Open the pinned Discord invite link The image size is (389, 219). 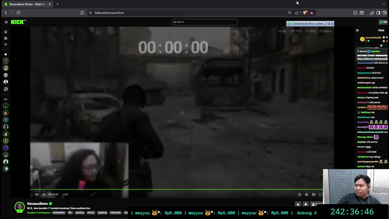point(373,58)
